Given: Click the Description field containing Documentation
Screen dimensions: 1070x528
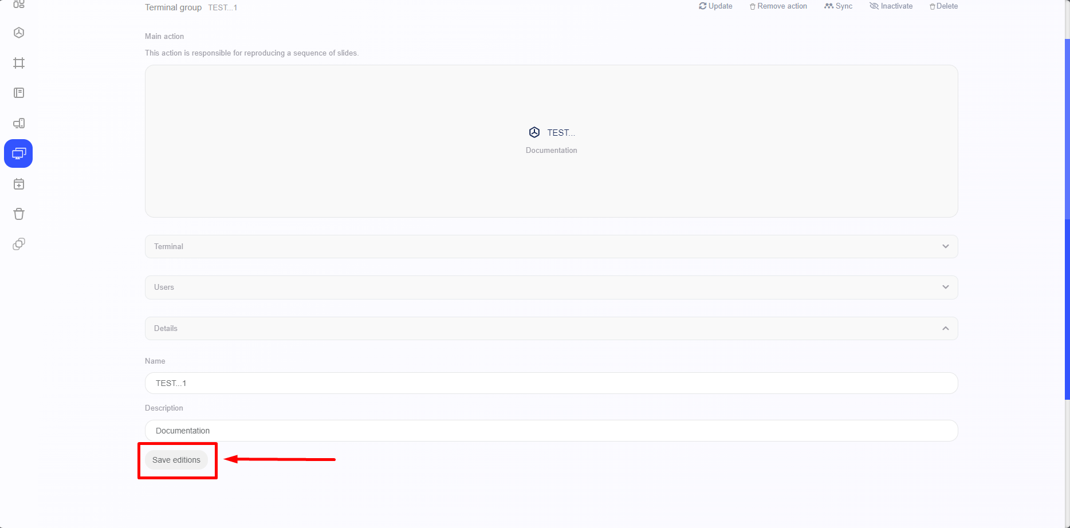Looking at the screenshot, I should click(551, 431).
